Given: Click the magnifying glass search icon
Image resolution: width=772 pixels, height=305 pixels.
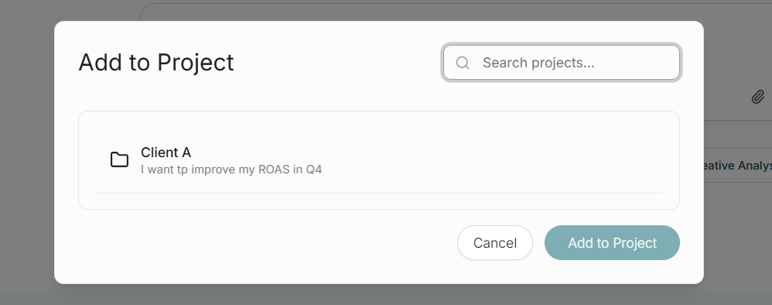Looking at the screenshot, I should tap(463, 63).
